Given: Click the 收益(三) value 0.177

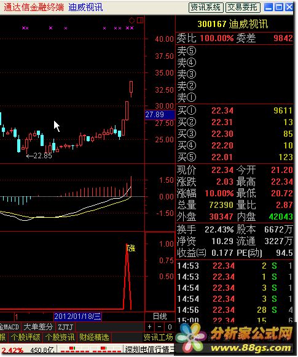Looking at the screenshot, I should coord(222,253).
